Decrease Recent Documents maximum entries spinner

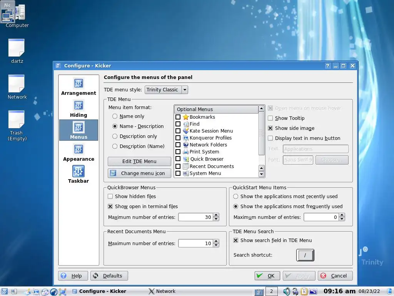click(x=216, y=246)
